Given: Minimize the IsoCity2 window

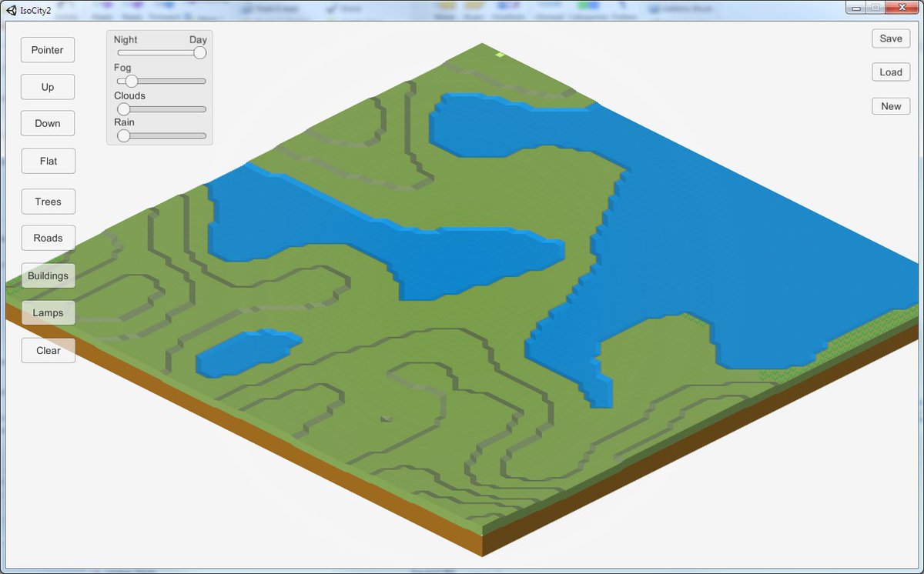Looking at the screenshot, I should pyautogui.click(x=857, y=8).
